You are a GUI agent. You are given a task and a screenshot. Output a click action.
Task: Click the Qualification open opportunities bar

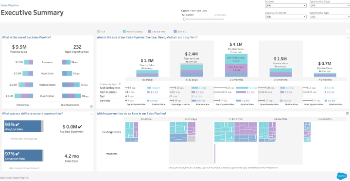[71, 96]
